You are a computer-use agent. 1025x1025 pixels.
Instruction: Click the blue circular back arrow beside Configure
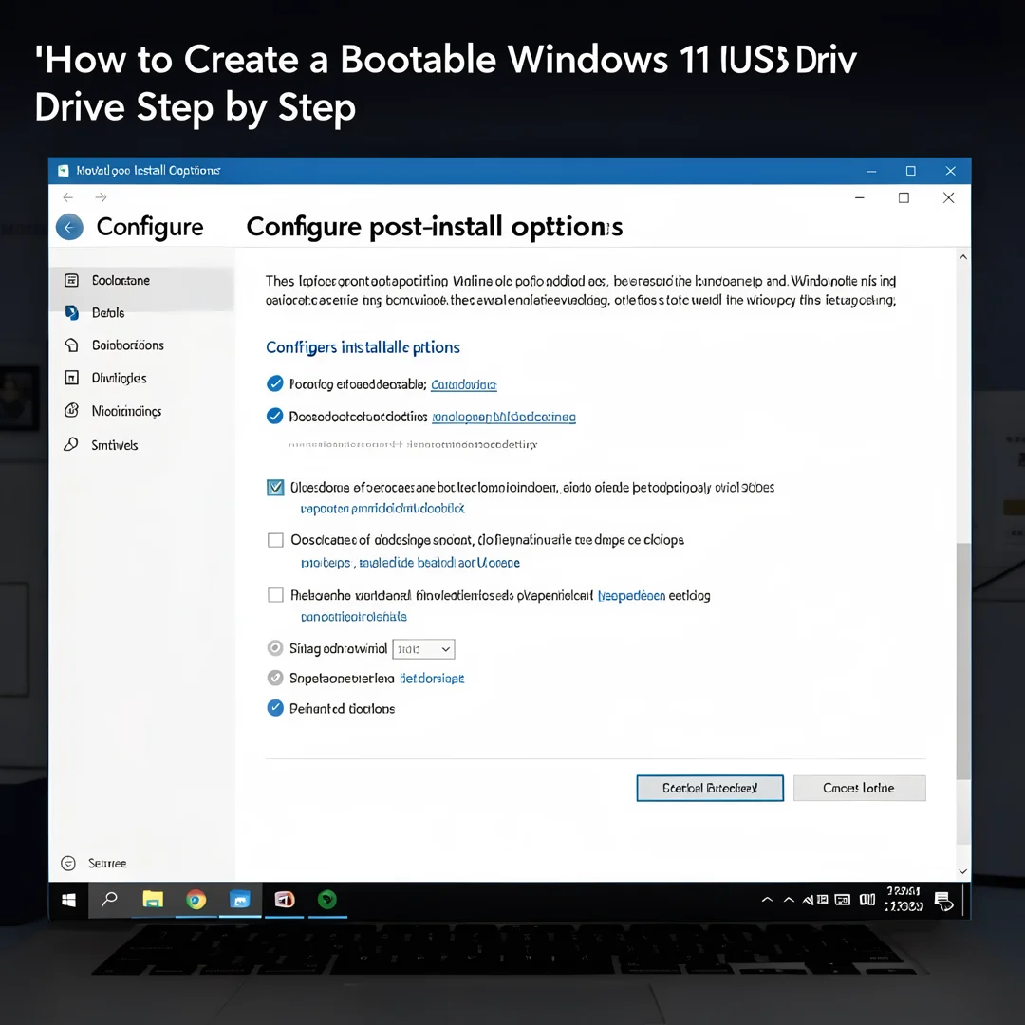[x=69, y=228]
